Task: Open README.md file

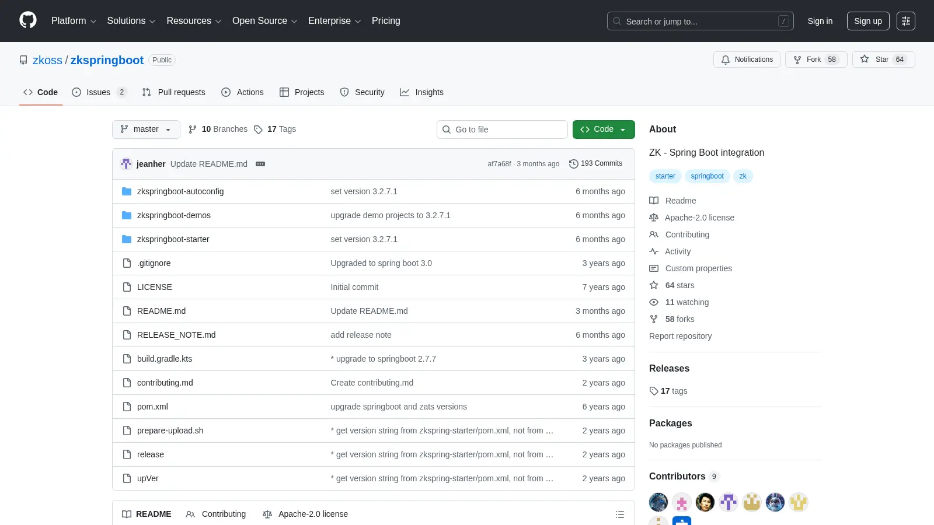Action: click(x=161, y=311)
